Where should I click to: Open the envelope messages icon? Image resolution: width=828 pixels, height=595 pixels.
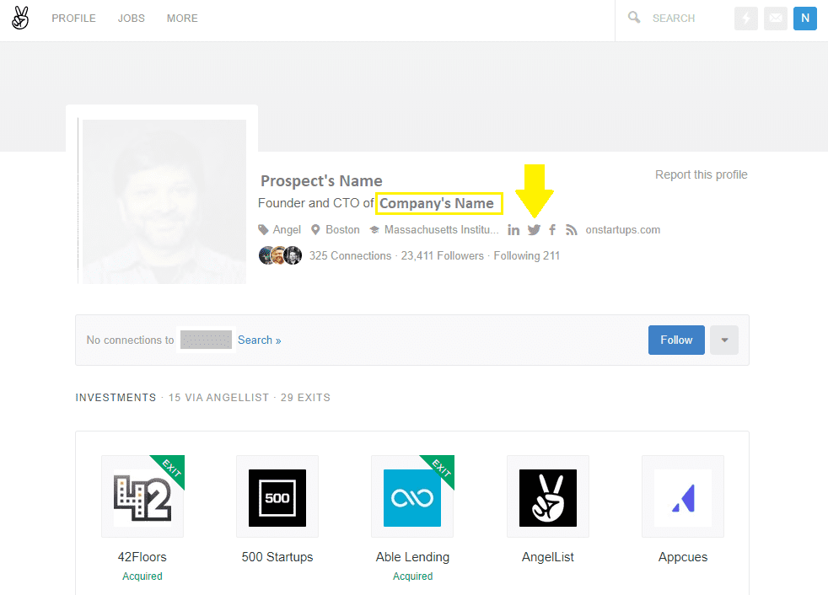coord(776,19)
